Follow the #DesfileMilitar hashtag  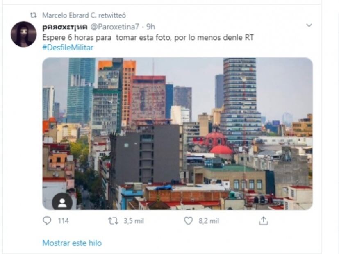(68, 48)
